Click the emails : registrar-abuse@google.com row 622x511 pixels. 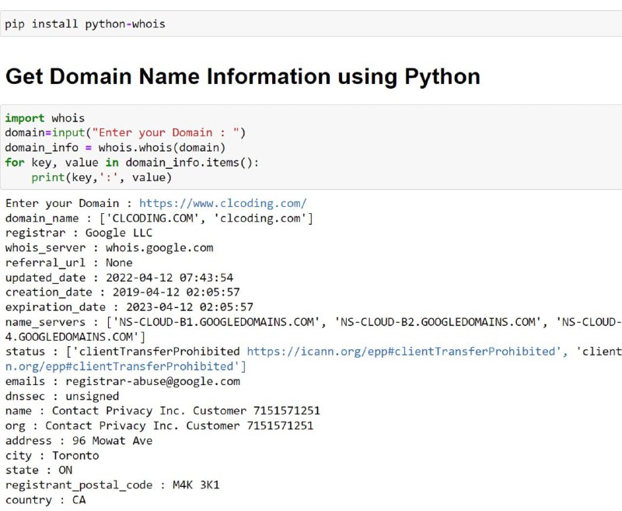[123, 381]
